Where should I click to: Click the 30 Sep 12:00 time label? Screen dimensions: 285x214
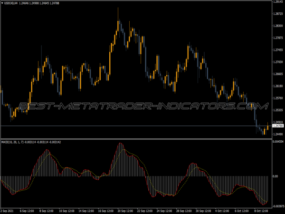point(204,211)
